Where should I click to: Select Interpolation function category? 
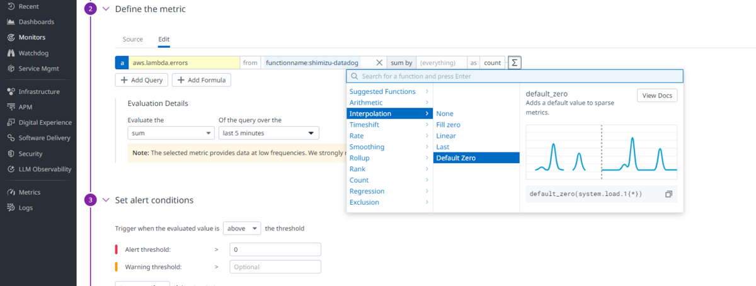pos(389,114)
